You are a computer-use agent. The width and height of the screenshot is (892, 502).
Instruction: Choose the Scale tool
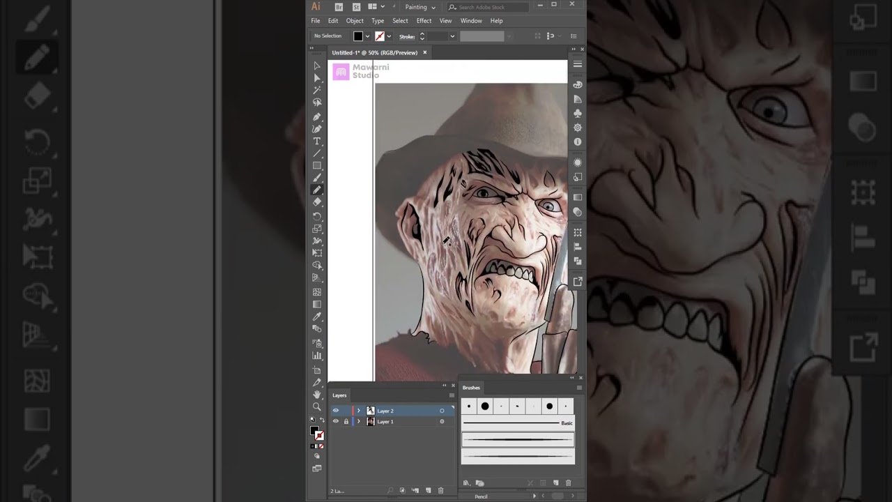click(317, 229)
